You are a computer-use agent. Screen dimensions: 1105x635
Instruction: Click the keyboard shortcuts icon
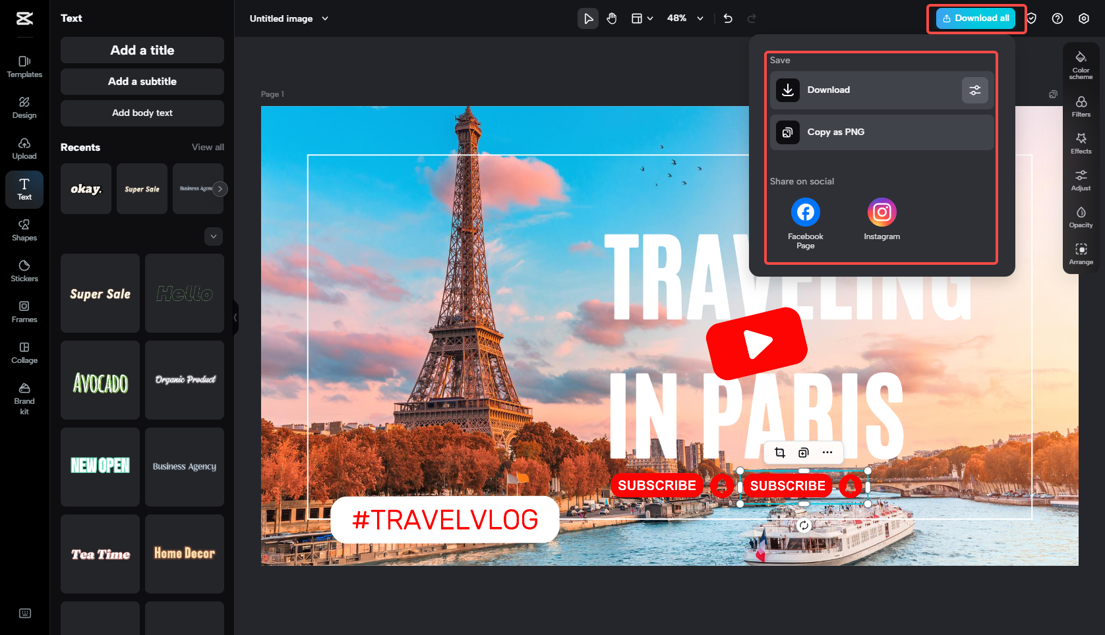(25, 613)
